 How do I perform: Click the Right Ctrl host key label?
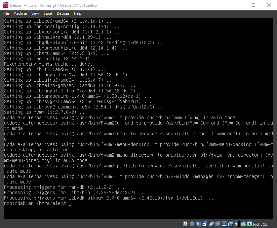point(261,224)
